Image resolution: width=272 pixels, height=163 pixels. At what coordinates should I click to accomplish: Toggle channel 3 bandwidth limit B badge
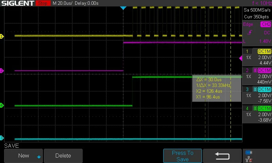pyautogui.click(x=255, y=89)
